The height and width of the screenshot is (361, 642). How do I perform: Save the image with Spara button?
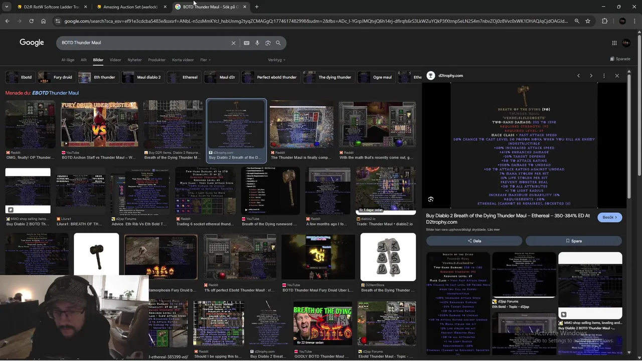click(x=574, y=241)
